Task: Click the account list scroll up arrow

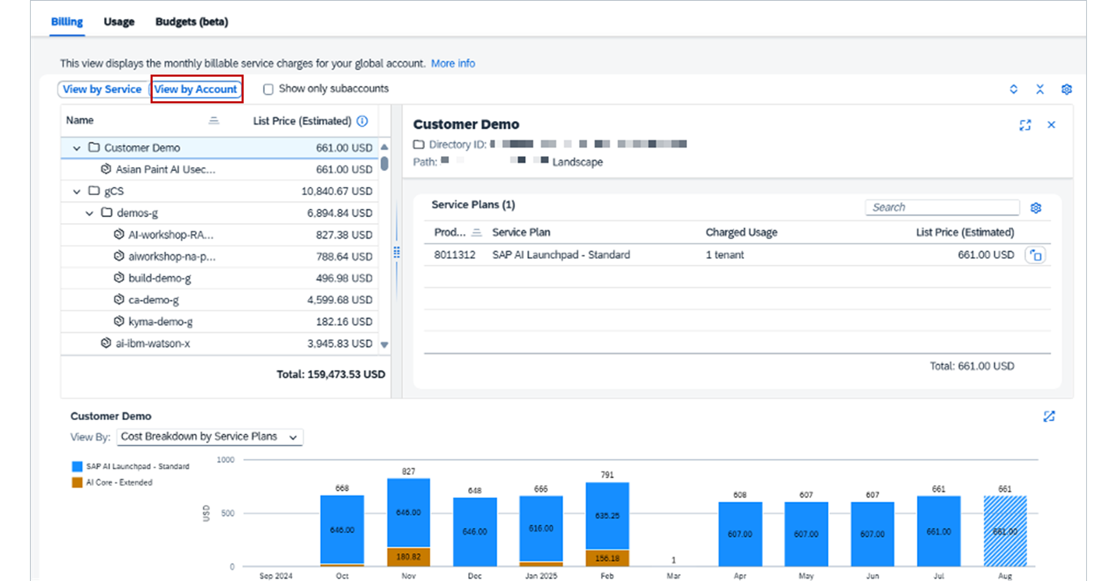Action: click(385, 147)
